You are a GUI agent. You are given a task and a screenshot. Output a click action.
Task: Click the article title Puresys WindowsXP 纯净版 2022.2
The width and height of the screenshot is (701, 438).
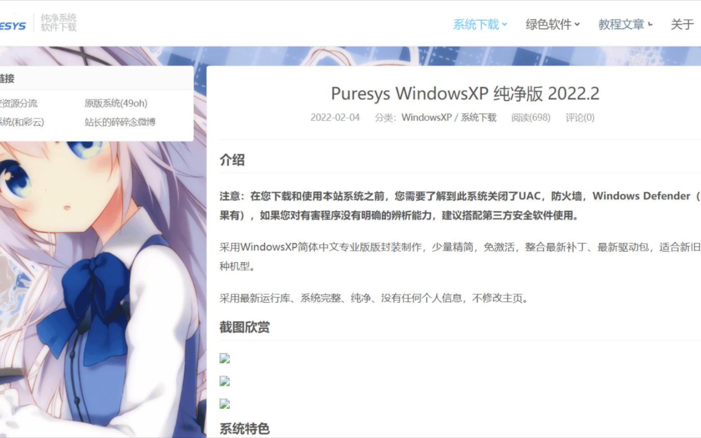tap(465, 94)
